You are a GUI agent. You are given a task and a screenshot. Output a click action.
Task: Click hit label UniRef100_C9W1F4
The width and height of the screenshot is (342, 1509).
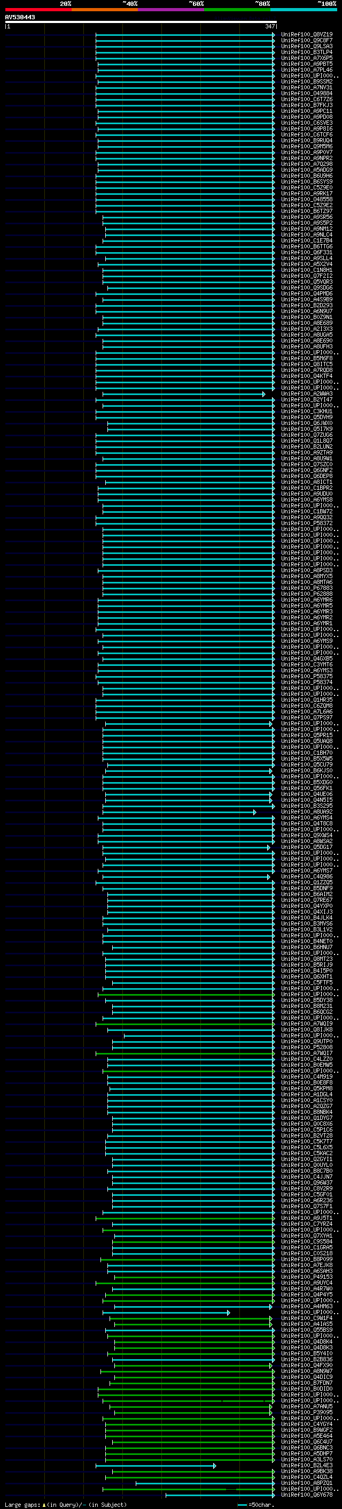point(307,1318)
